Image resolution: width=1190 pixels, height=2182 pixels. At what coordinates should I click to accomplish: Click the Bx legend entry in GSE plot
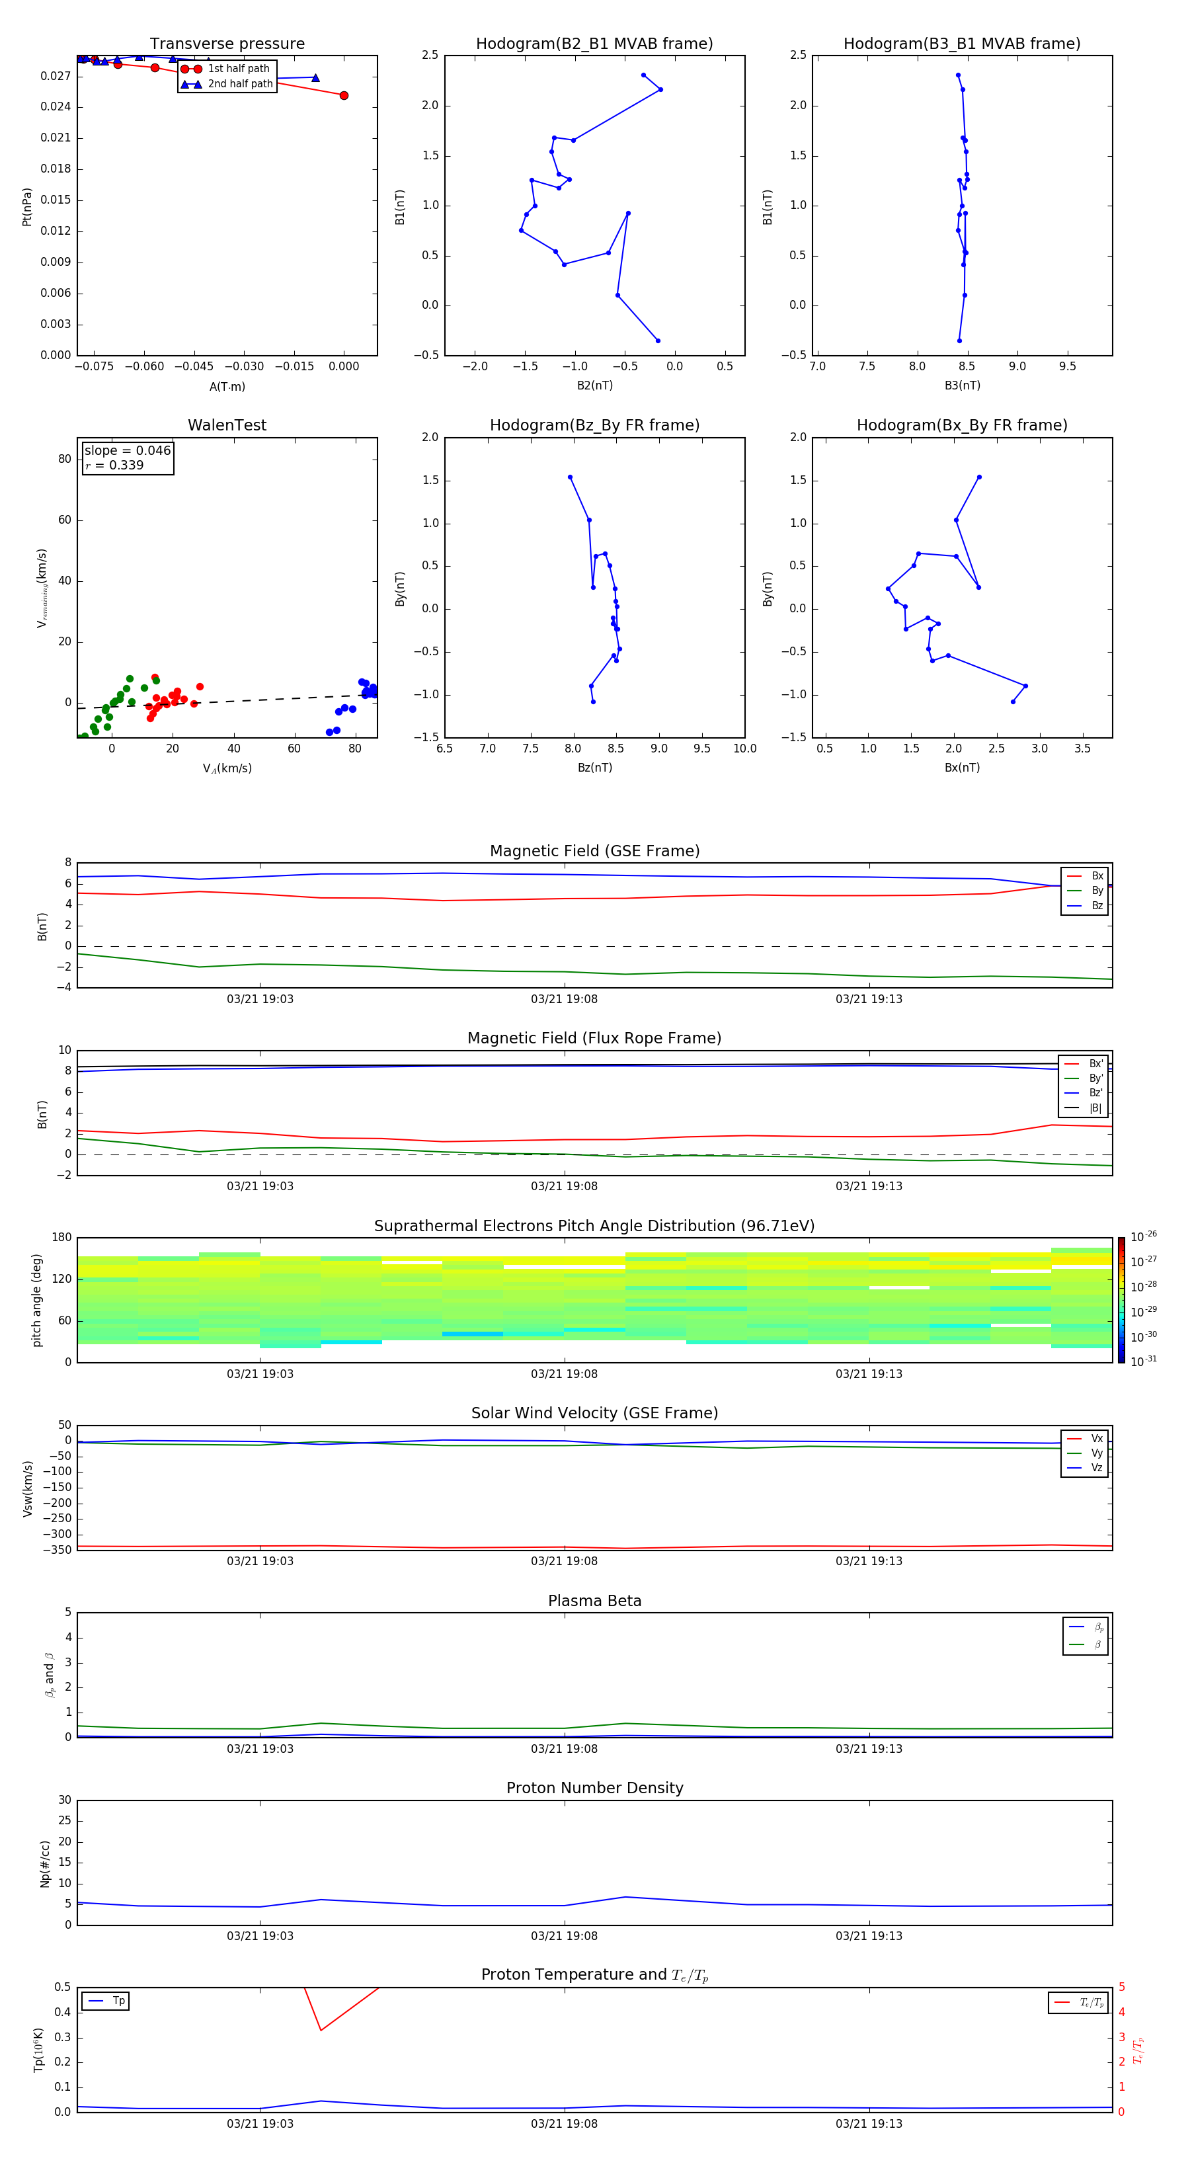[1085, 876]
